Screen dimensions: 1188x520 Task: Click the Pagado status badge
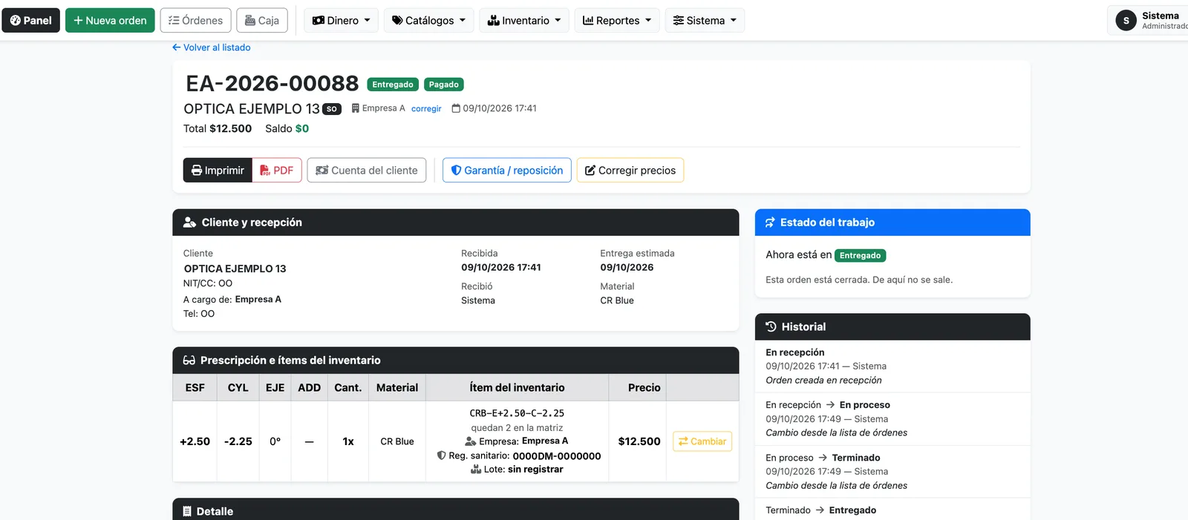(444, 85)
